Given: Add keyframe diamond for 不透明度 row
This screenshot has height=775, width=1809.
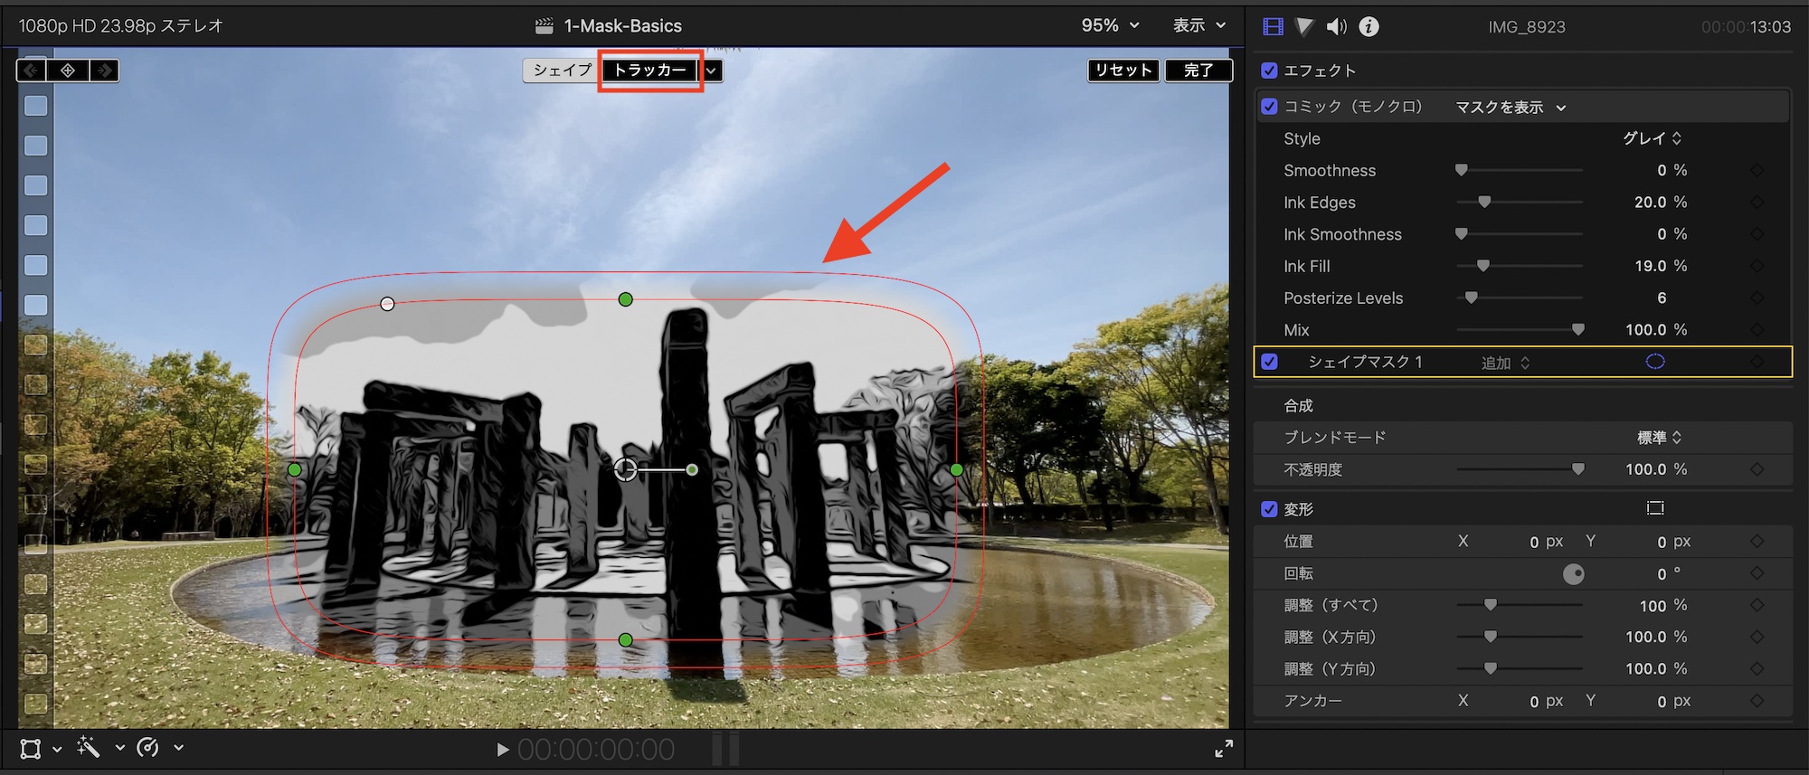Looking at the screenshot, I should (1757, 469).
